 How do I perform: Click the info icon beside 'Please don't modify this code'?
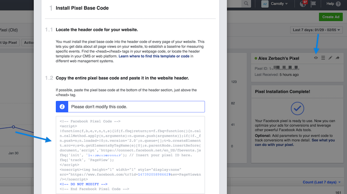[x=62, y=107]
